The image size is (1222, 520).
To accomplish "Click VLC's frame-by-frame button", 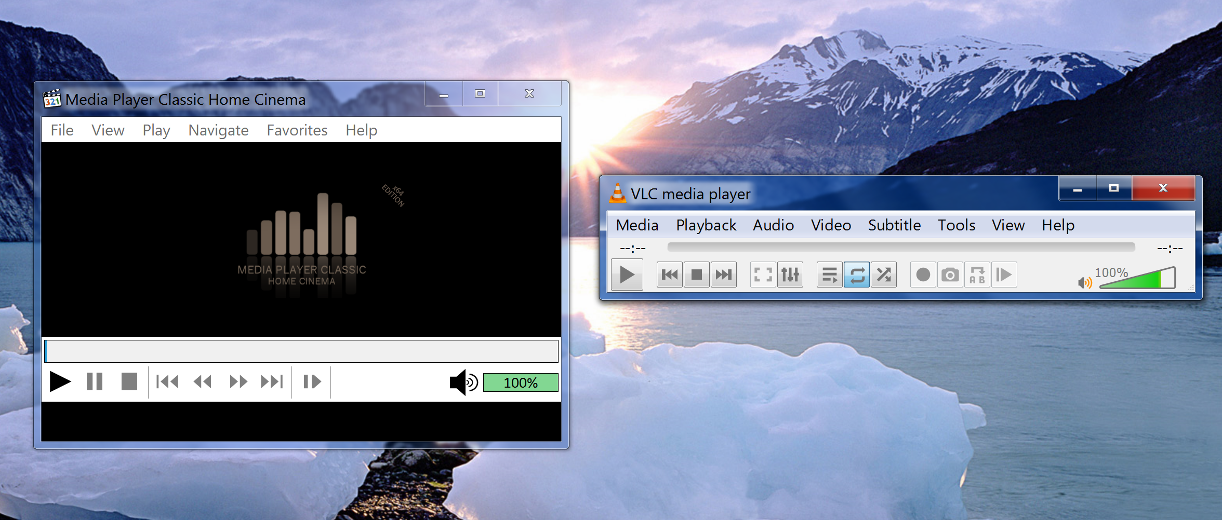I will [x=1004, y=275].
